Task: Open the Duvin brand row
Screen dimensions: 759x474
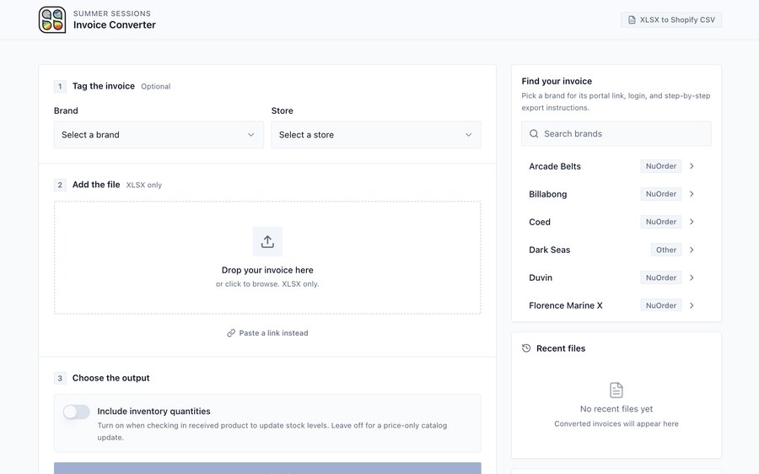Action: [611, 277]
